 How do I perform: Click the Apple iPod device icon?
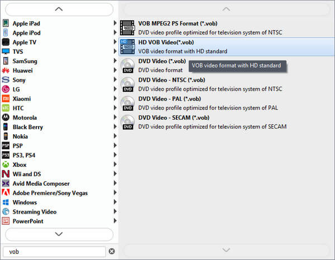[x=6, y=32]
